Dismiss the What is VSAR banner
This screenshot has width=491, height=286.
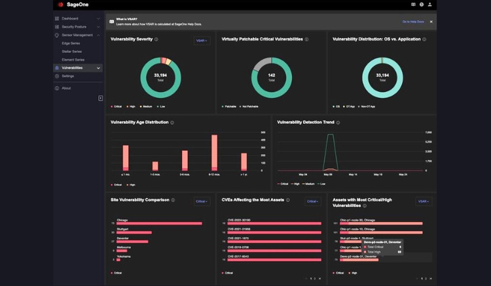point(431,22)
